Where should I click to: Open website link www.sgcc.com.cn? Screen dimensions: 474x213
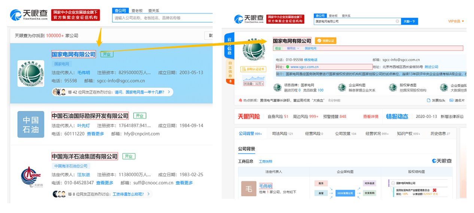pos(304,67)
